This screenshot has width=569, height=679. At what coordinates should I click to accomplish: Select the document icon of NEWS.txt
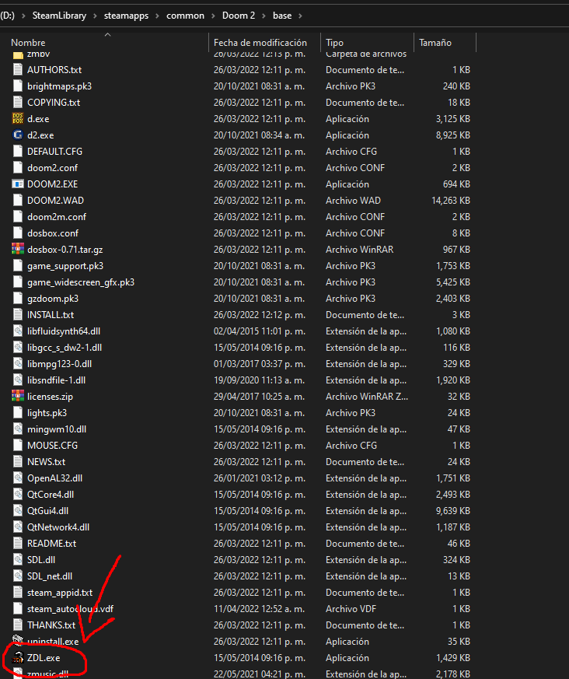coord(18,462)
